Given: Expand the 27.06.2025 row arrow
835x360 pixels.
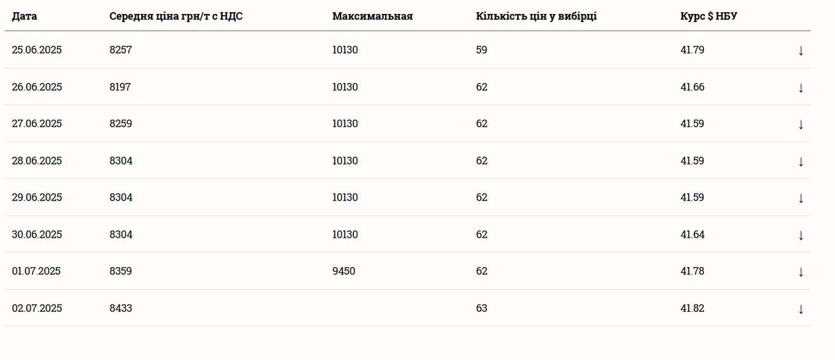Looking at the screenshot, I should click(801, 124).
